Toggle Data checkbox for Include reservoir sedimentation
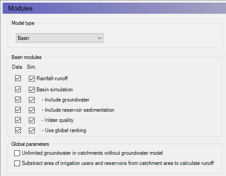 (18, 110)
